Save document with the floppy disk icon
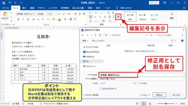188x106 pixels. click(x=4, y=3)
